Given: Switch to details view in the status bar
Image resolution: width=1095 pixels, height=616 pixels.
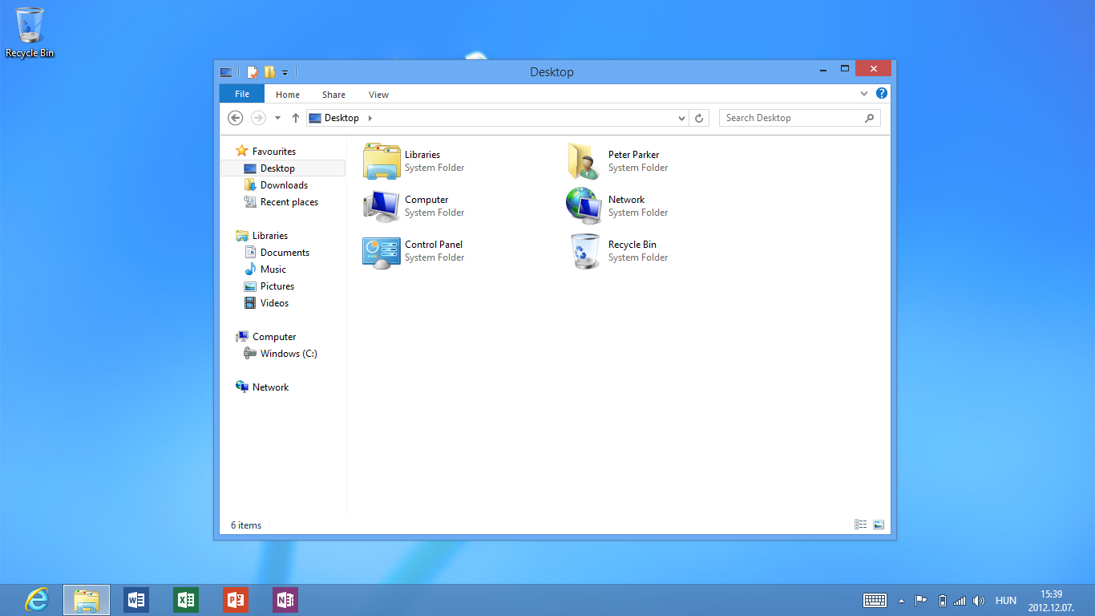Looking at the screenshot, I should click(861, 525).
